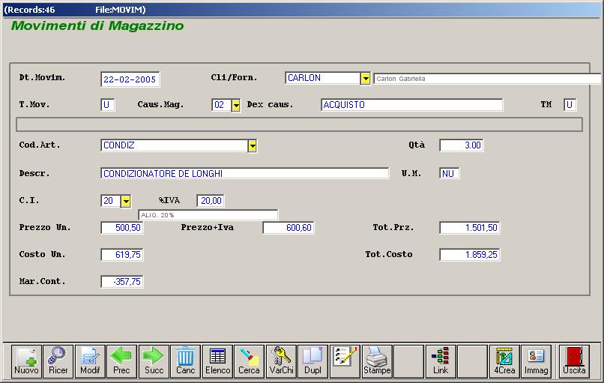This screenshot has width=604, height=383.
Task: Click the CARLON Cli/Forn. combo field
Action: 323,78
